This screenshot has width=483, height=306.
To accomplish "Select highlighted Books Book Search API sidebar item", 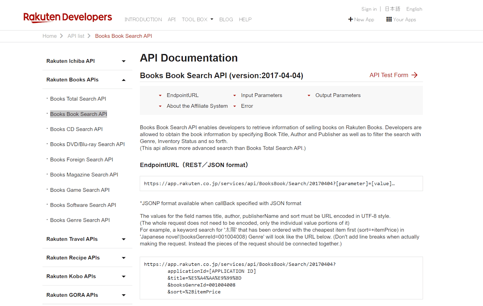I will point(78,114).
